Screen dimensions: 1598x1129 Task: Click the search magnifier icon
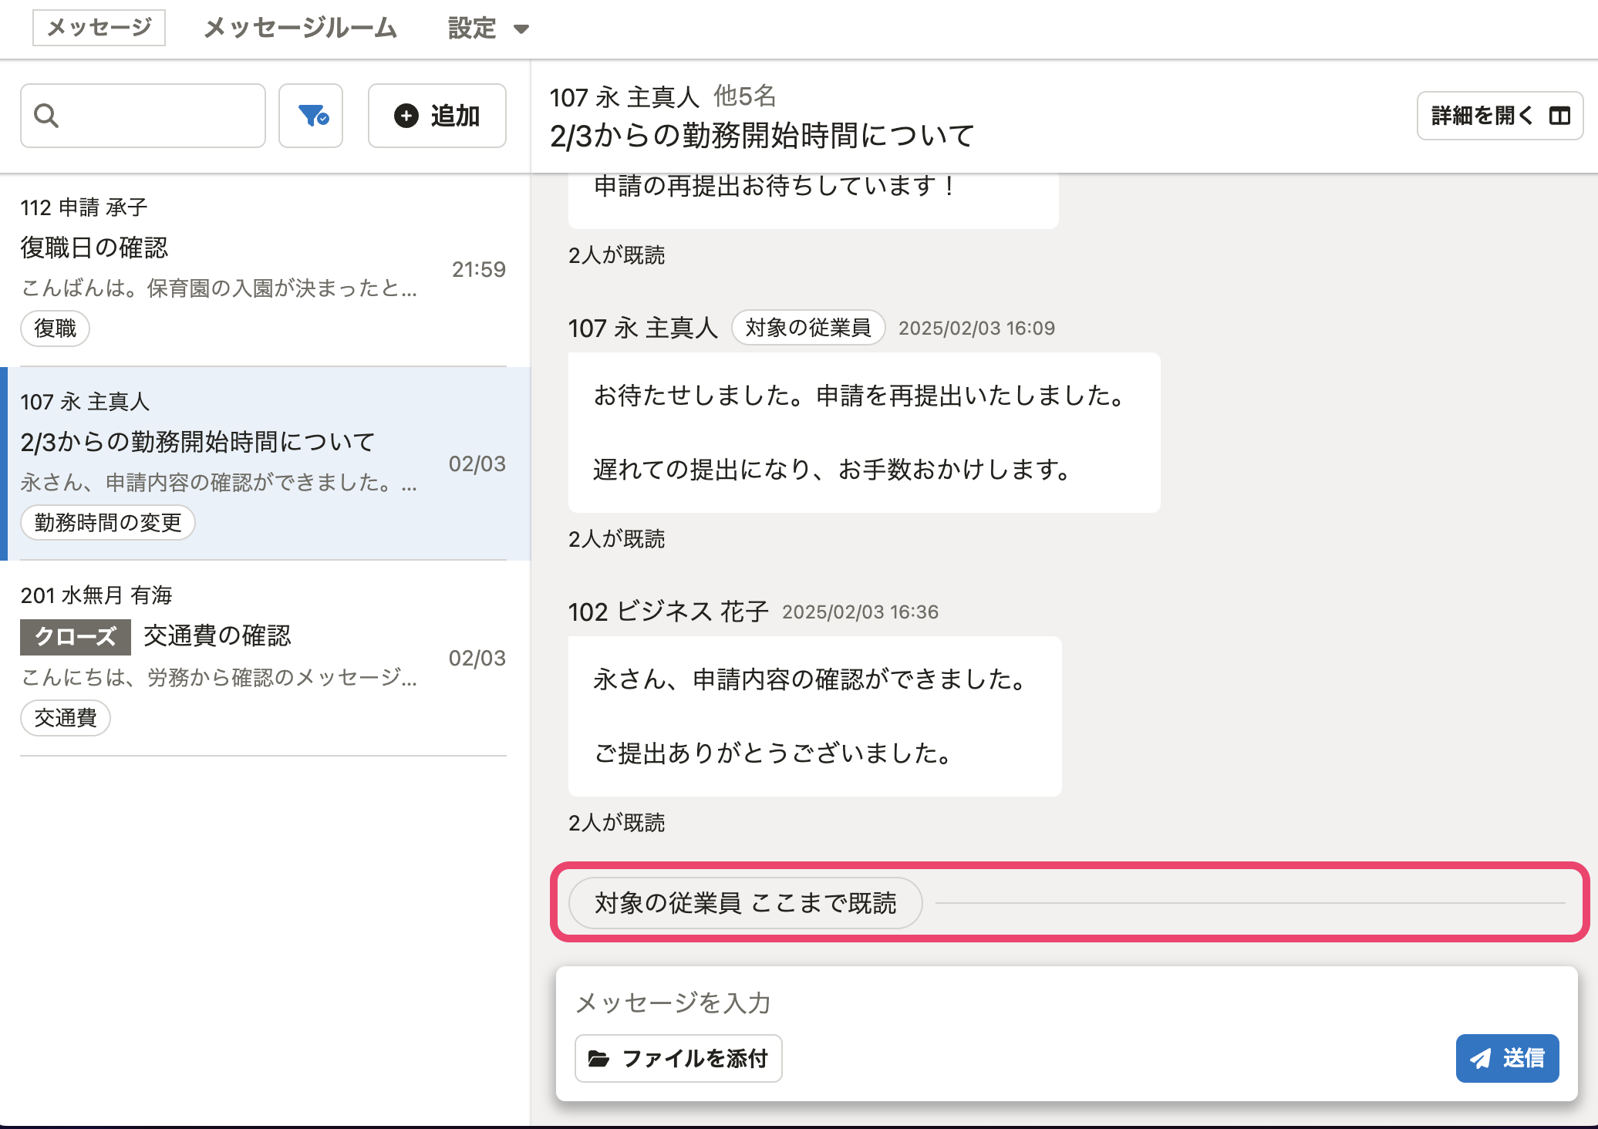point(46,116)
